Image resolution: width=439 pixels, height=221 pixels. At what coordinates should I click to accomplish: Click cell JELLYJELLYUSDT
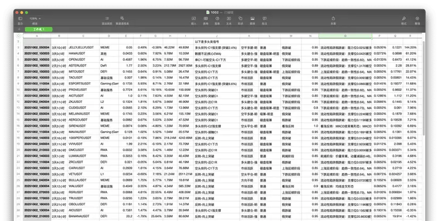point(84,47)
